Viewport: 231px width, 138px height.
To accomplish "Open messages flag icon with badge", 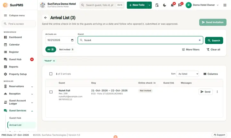I will tap(180, 5).
